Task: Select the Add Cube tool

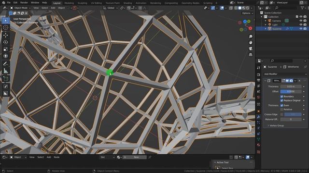Action: [x=5, y=79]
